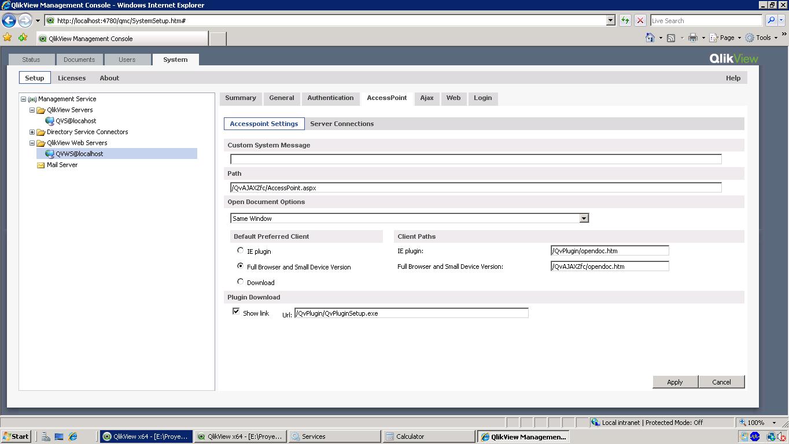Click the Help link

point(733,78)
